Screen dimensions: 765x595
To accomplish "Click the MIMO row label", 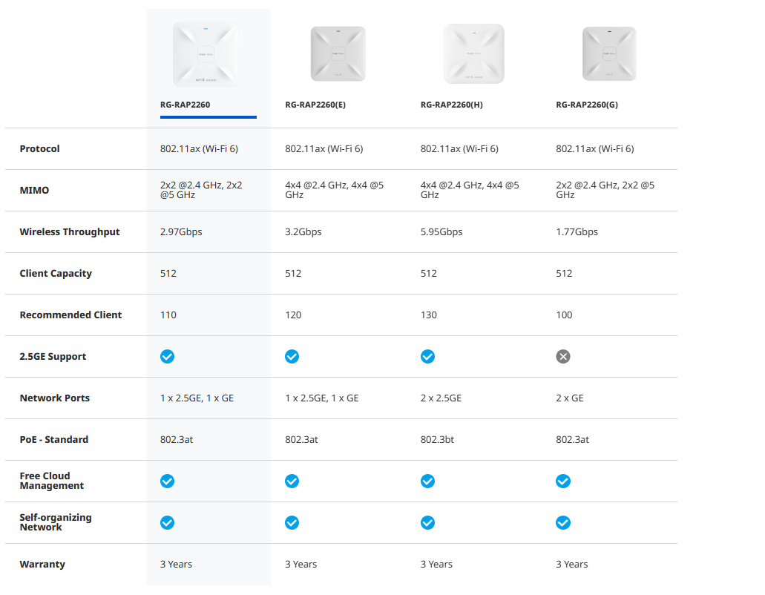I will coord(34,190).
